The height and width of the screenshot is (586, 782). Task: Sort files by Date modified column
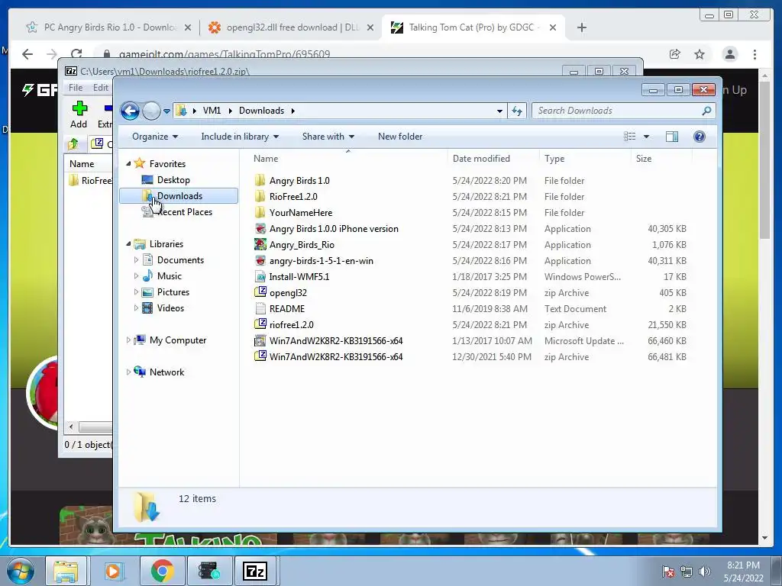481,159
